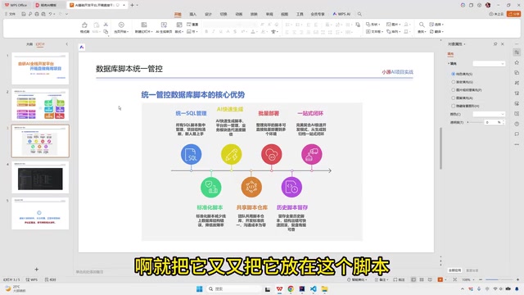This screenshot has width=524, height=295.
Task: Click the Format Painter brush icon
Action: pyautogui.click(x=84, y=25)
